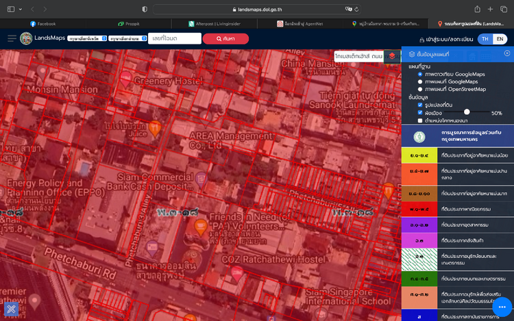Click the landsmaps.dol.go.th address bar
This screenshot has width=514, height=321.
(257, 9)
